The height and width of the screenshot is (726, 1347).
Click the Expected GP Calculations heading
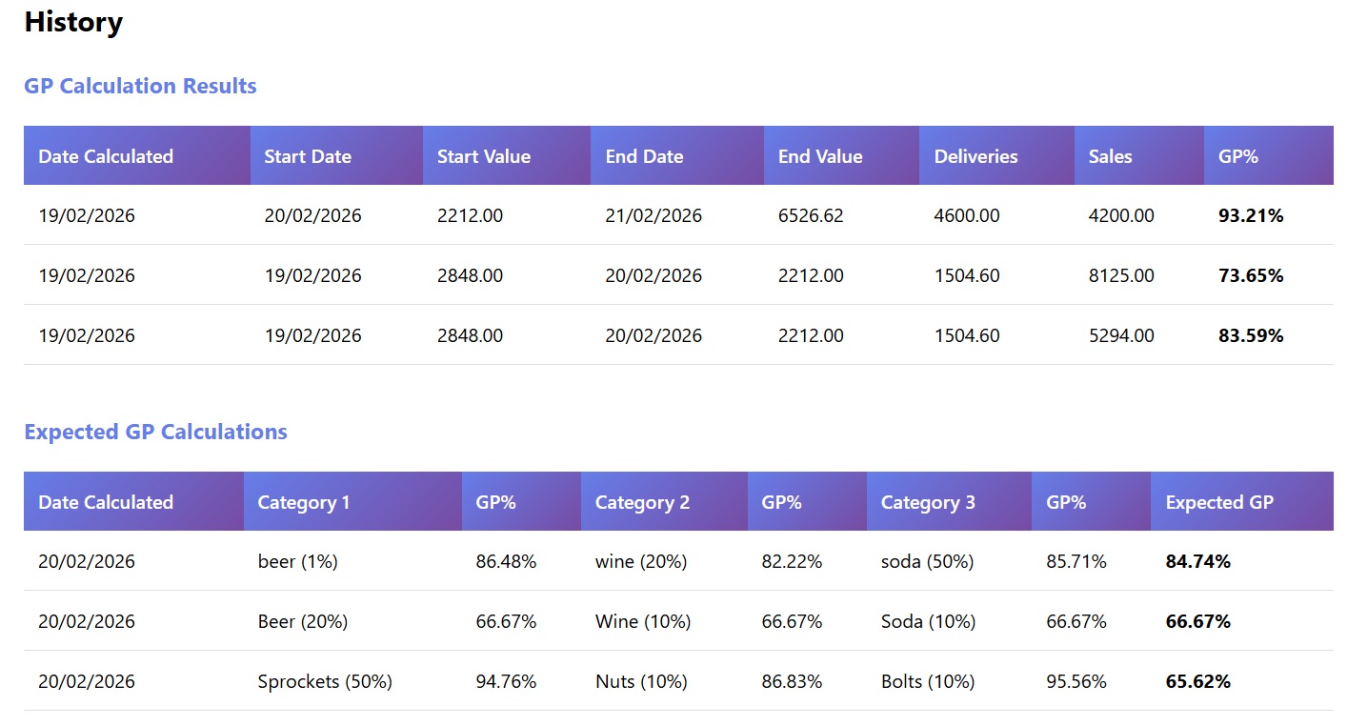[x=154, y=431]
